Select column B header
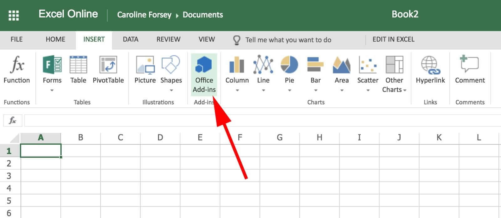The width and height of the screenshot is (501, 218). pos(80,137)
